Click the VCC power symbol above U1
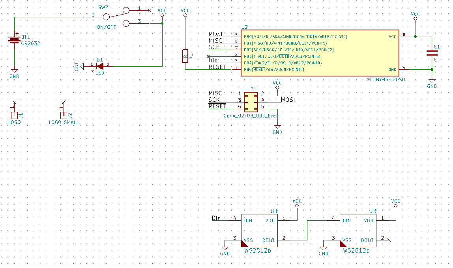Screen dimensions: 453x268 pos(297,203)
